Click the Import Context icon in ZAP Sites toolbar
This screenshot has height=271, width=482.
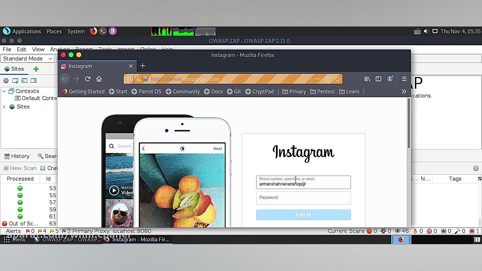[24, 81]
